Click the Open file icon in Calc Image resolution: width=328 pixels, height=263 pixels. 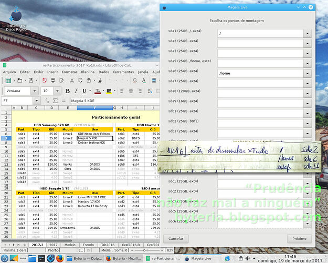point(19,80)
